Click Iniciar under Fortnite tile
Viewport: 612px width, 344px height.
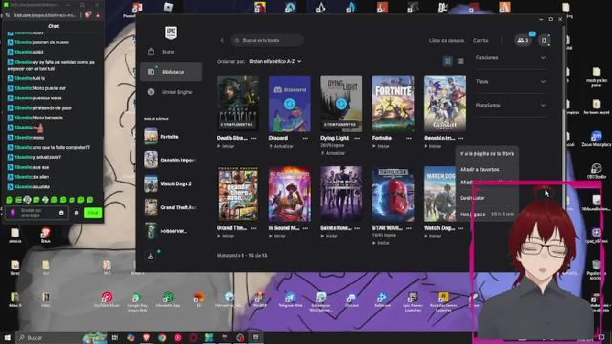381,146
